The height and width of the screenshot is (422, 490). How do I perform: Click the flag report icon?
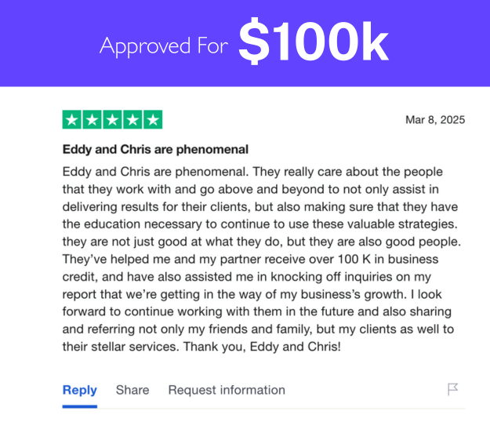(453, 390)
